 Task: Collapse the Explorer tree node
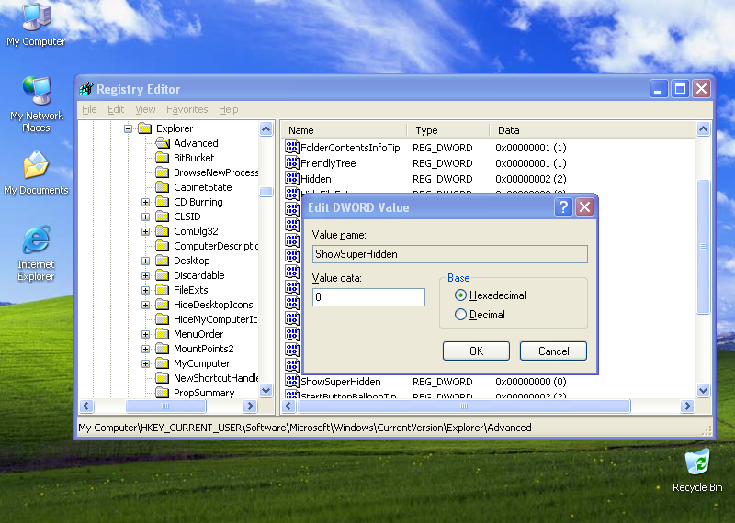point(128,128)
